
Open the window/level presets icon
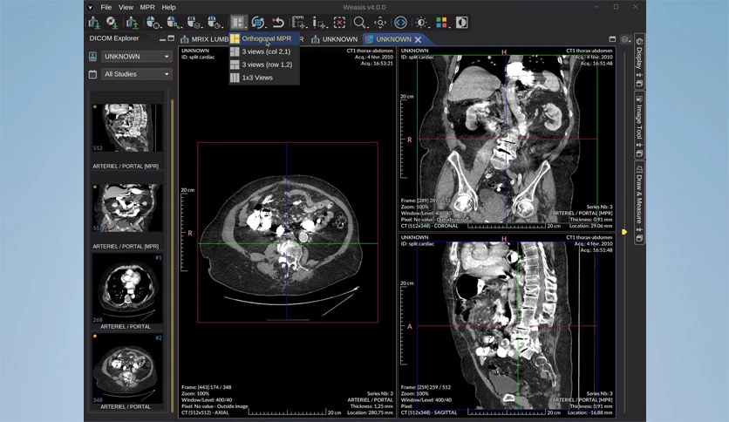click(x=421, y=23)
